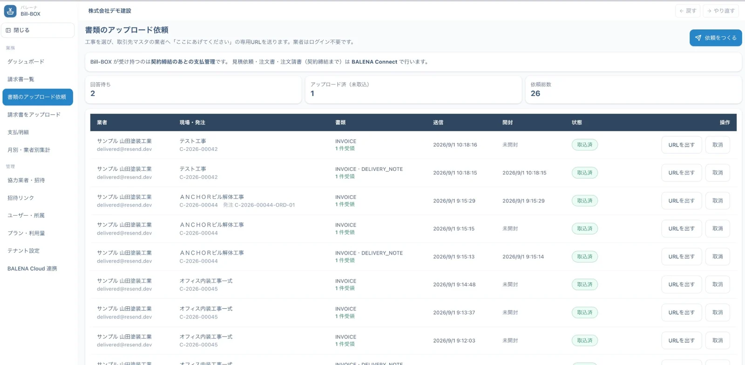
Task: Select the 書類のアップロード依頼 sidebar item
Action: pos(38,97)
